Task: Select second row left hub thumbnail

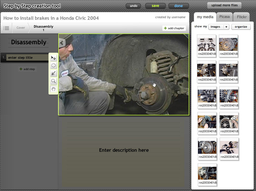Action: pos(206,72)
